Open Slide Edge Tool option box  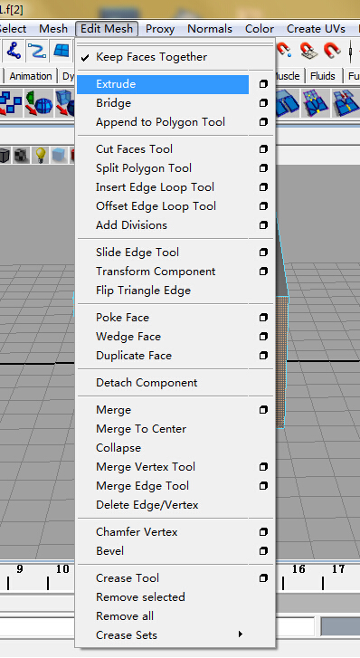263,253
